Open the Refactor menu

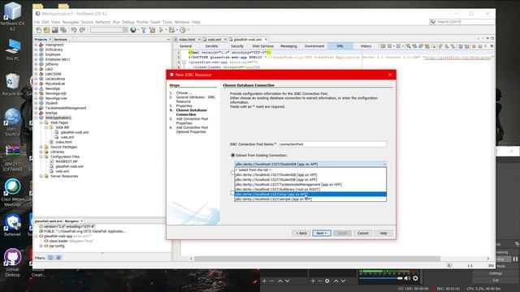click(x=103, y=22)
